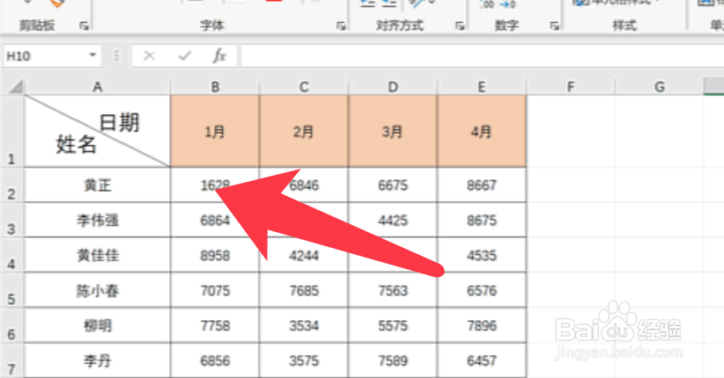The width and height of the screenshot is (724, 378).
Task: Select column B header
Action: tap(215, 86)
